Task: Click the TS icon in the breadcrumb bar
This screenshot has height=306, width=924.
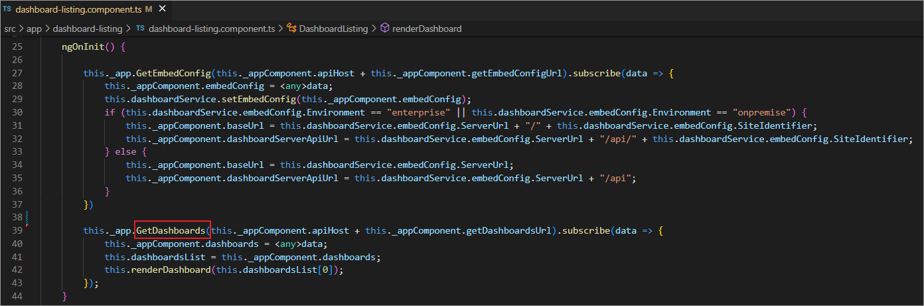Action: click(140, 29)
